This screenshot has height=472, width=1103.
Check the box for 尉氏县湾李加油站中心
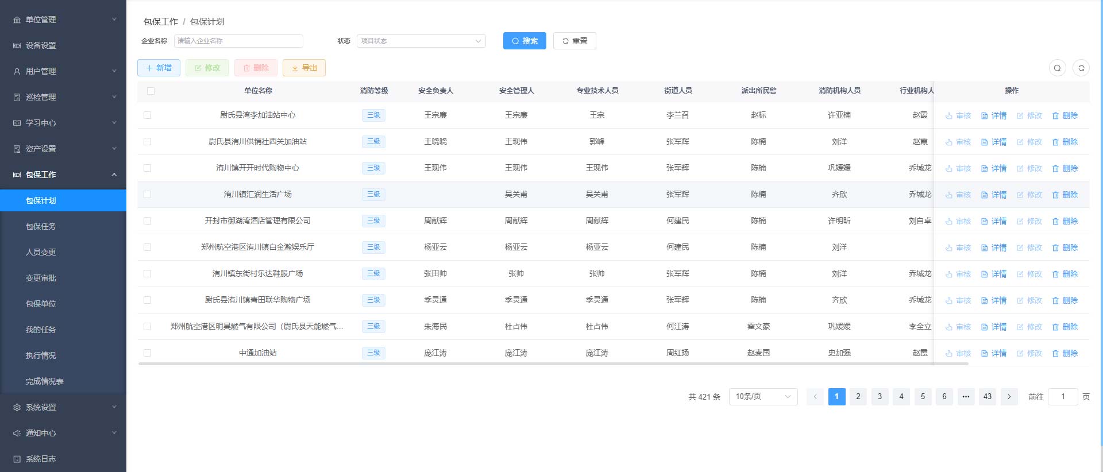(x=148, y=115)
